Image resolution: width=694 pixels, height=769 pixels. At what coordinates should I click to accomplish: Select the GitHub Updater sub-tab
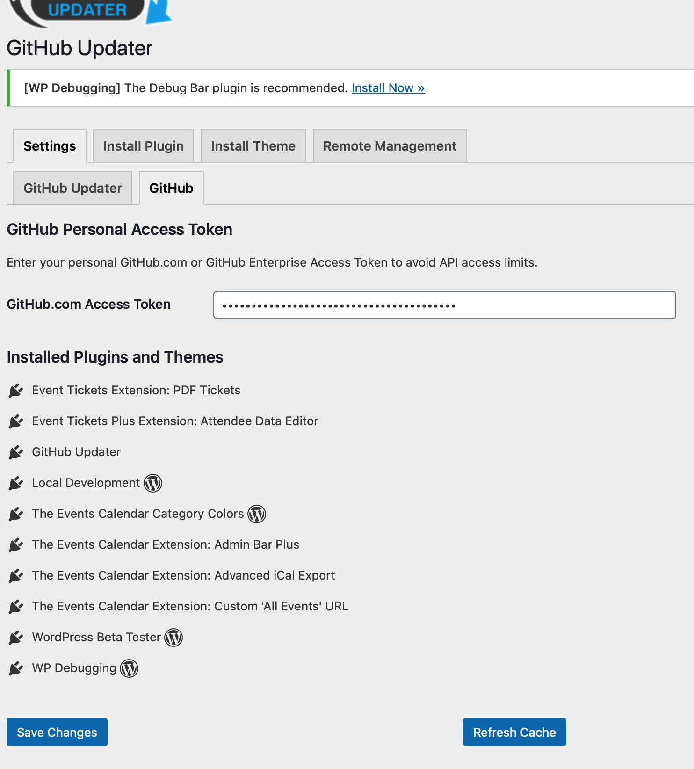(x=72, y=188)
